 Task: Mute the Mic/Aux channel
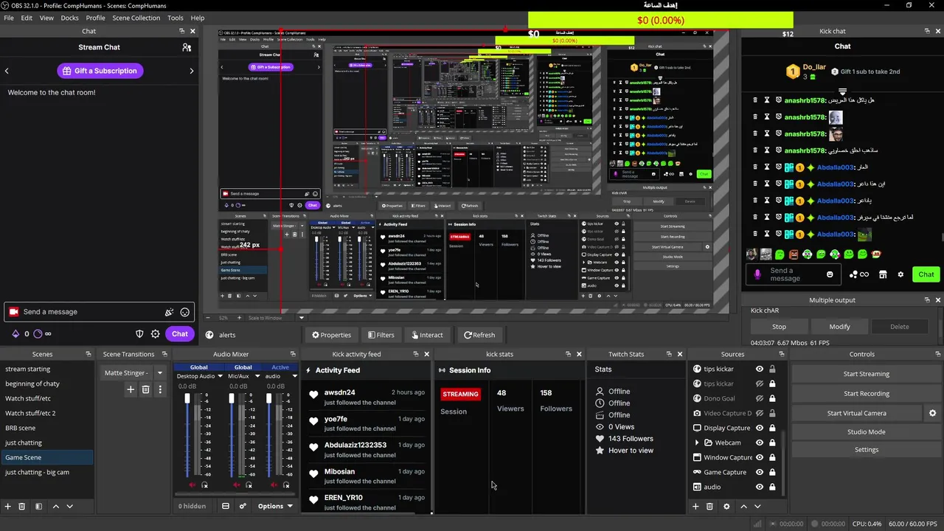(236, 485)
